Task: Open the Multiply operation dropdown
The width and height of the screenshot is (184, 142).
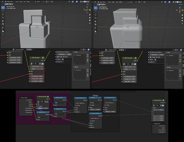Action: [x=95, y=103]
